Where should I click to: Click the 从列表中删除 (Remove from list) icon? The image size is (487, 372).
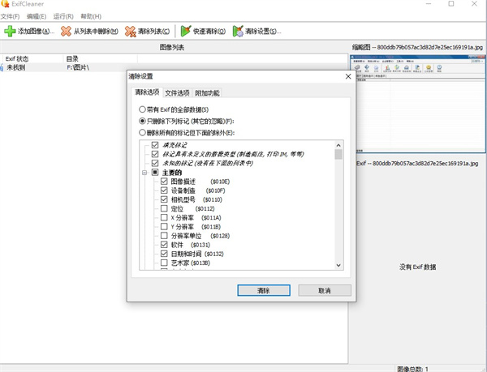coord(67,32)
